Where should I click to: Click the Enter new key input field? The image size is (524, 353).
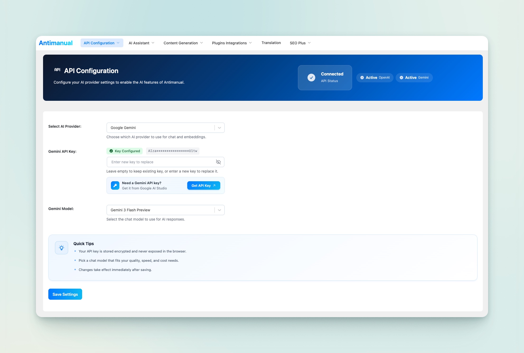161,162
